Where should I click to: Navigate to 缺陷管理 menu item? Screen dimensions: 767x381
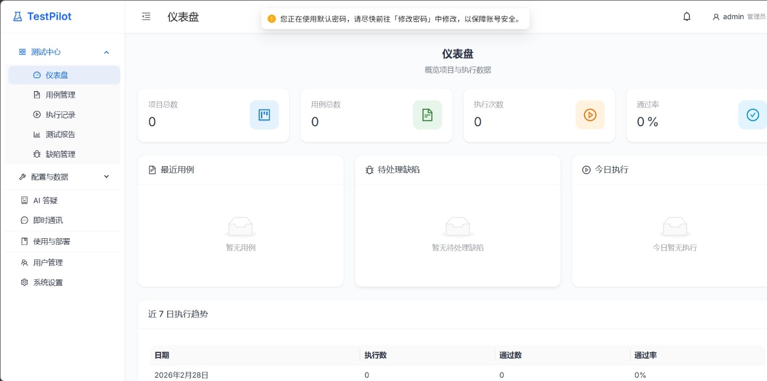point(64,154)
